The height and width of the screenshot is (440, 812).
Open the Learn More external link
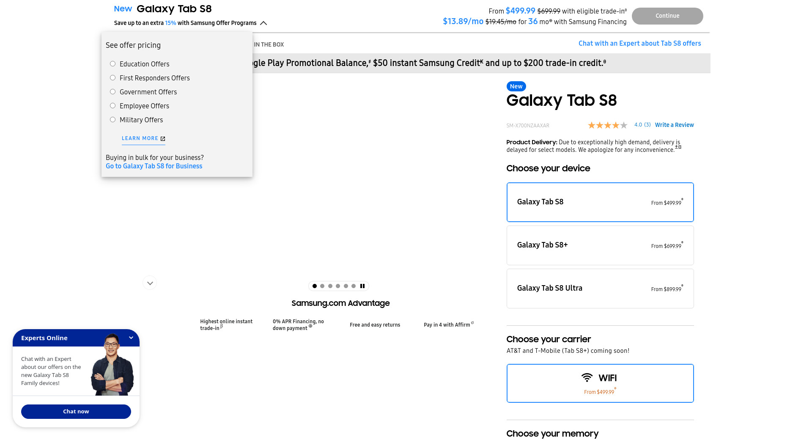point(143,138)
